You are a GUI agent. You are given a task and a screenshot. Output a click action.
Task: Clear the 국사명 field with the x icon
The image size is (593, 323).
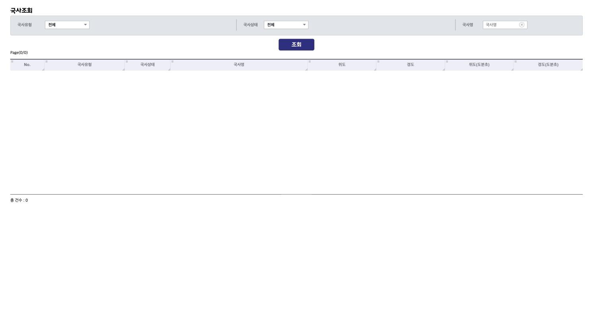[522, 25]
